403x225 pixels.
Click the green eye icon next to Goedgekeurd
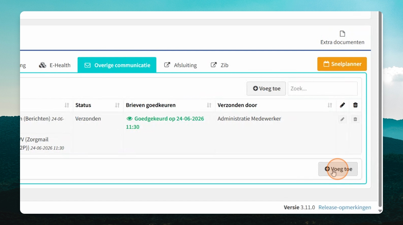tap(130, 119)
